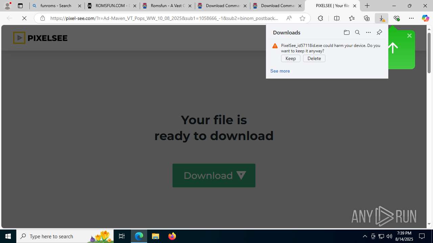Activate Read aloud icon
Viewport: 433px width, 243px height.
click(x=289, y=18)
